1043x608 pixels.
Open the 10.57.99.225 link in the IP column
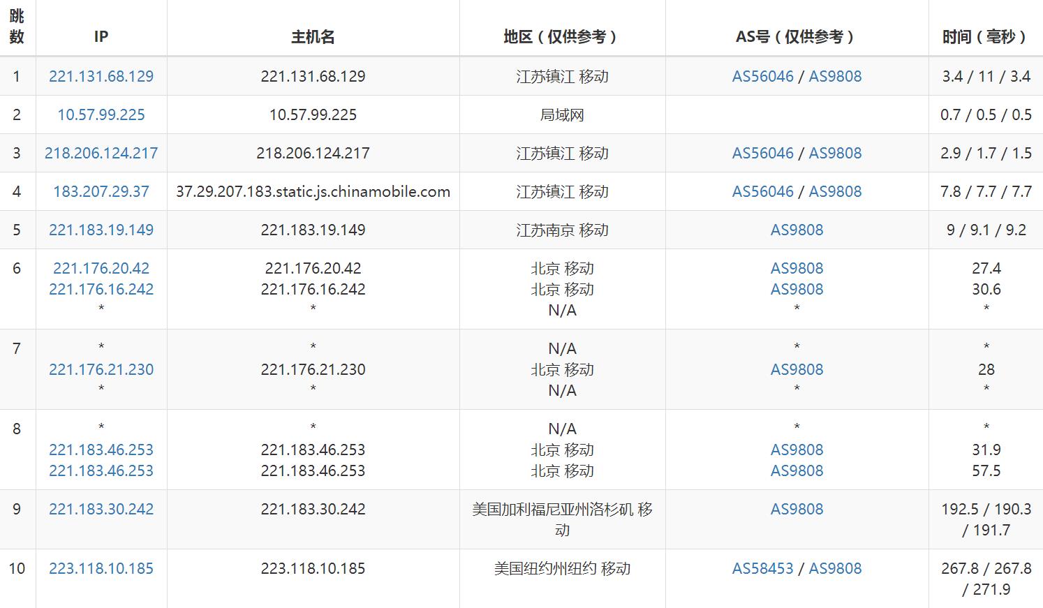101,114
